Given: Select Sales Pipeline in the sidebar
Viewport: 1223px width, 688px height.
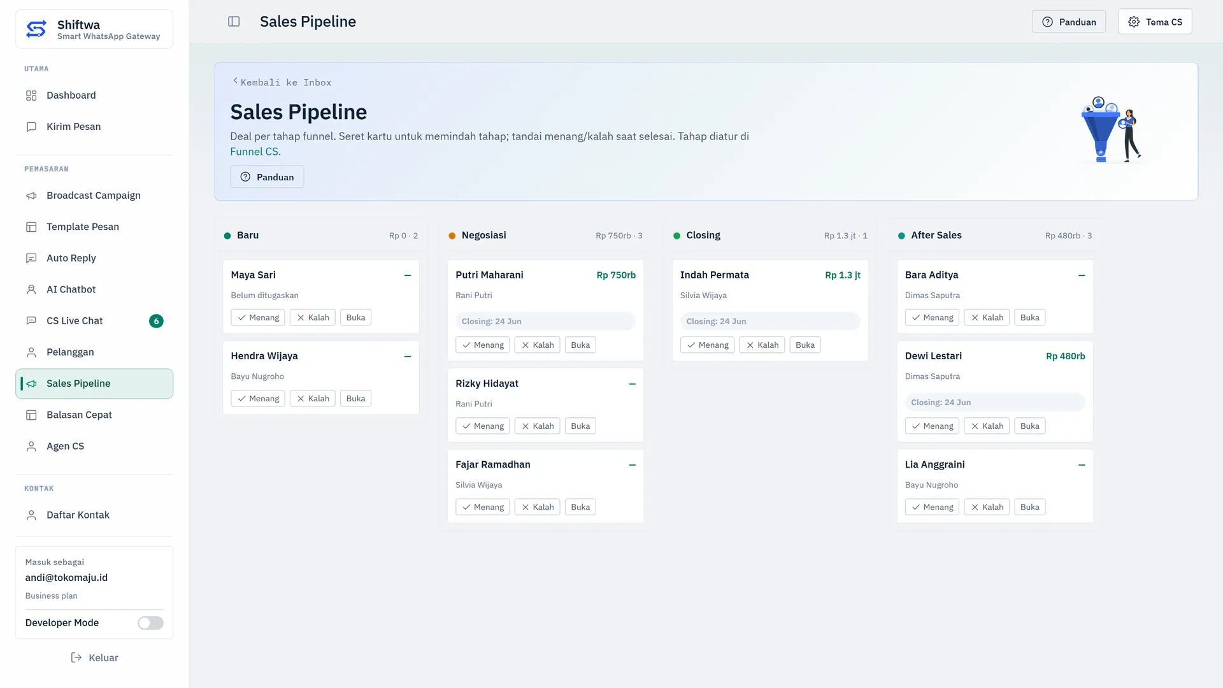Looking at the screenshot, I should click(x=94, y=383).
